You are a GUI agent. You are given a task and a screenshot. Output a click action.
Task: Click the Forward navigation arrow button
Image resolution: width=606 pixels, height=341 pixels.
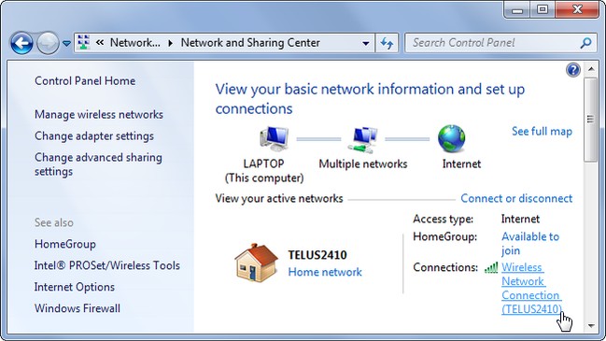[x=48, y=43]
